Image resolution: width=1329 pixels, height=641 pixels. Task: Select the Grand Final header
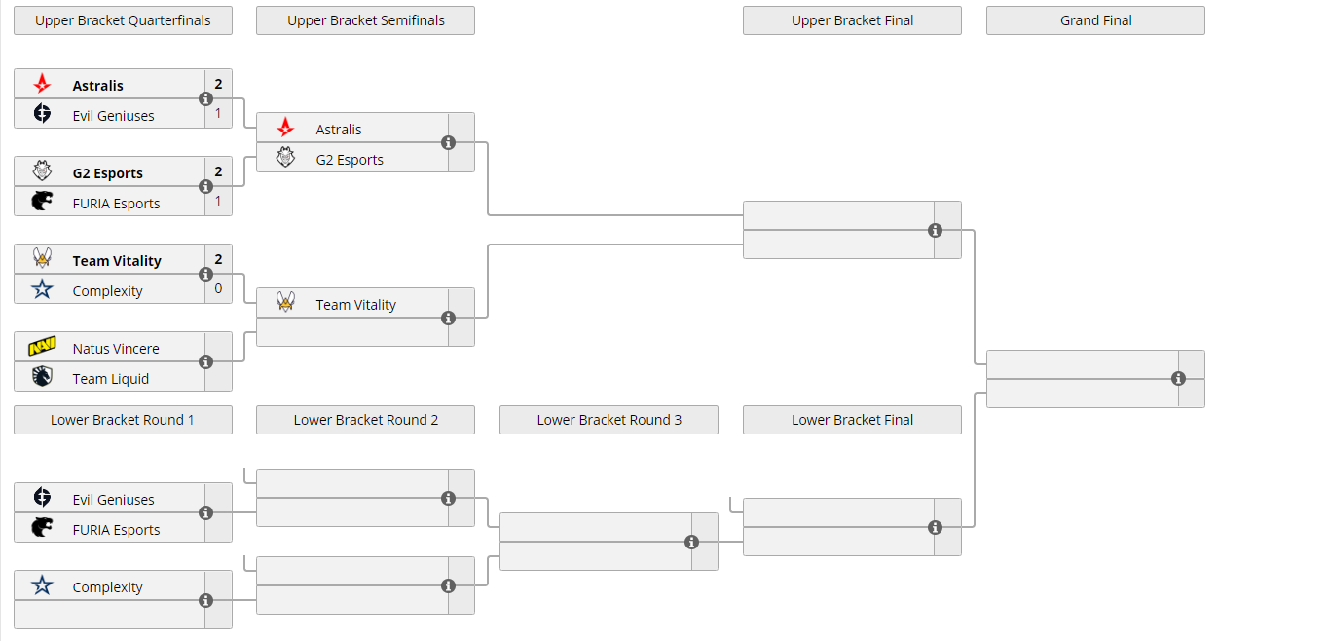[1095, 20]
